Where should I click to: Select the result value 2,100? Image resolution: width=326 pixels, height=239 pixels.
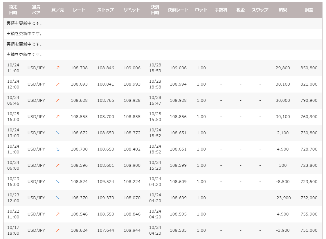point(283,133)
